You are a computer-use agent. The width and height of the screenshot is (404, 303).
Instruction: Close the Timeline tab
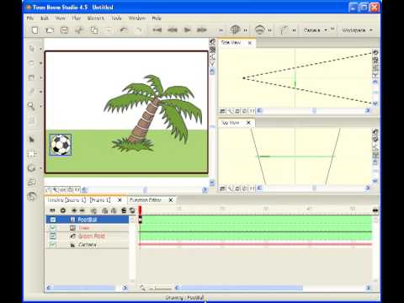(x=120, y=200)
